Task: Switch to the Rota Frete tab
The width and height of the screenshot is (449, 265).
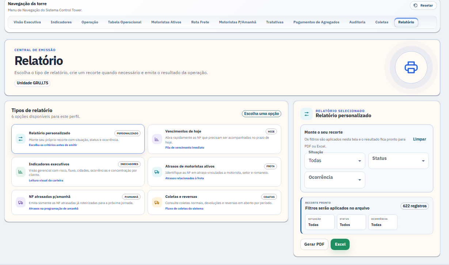Action: click(200, 22)
